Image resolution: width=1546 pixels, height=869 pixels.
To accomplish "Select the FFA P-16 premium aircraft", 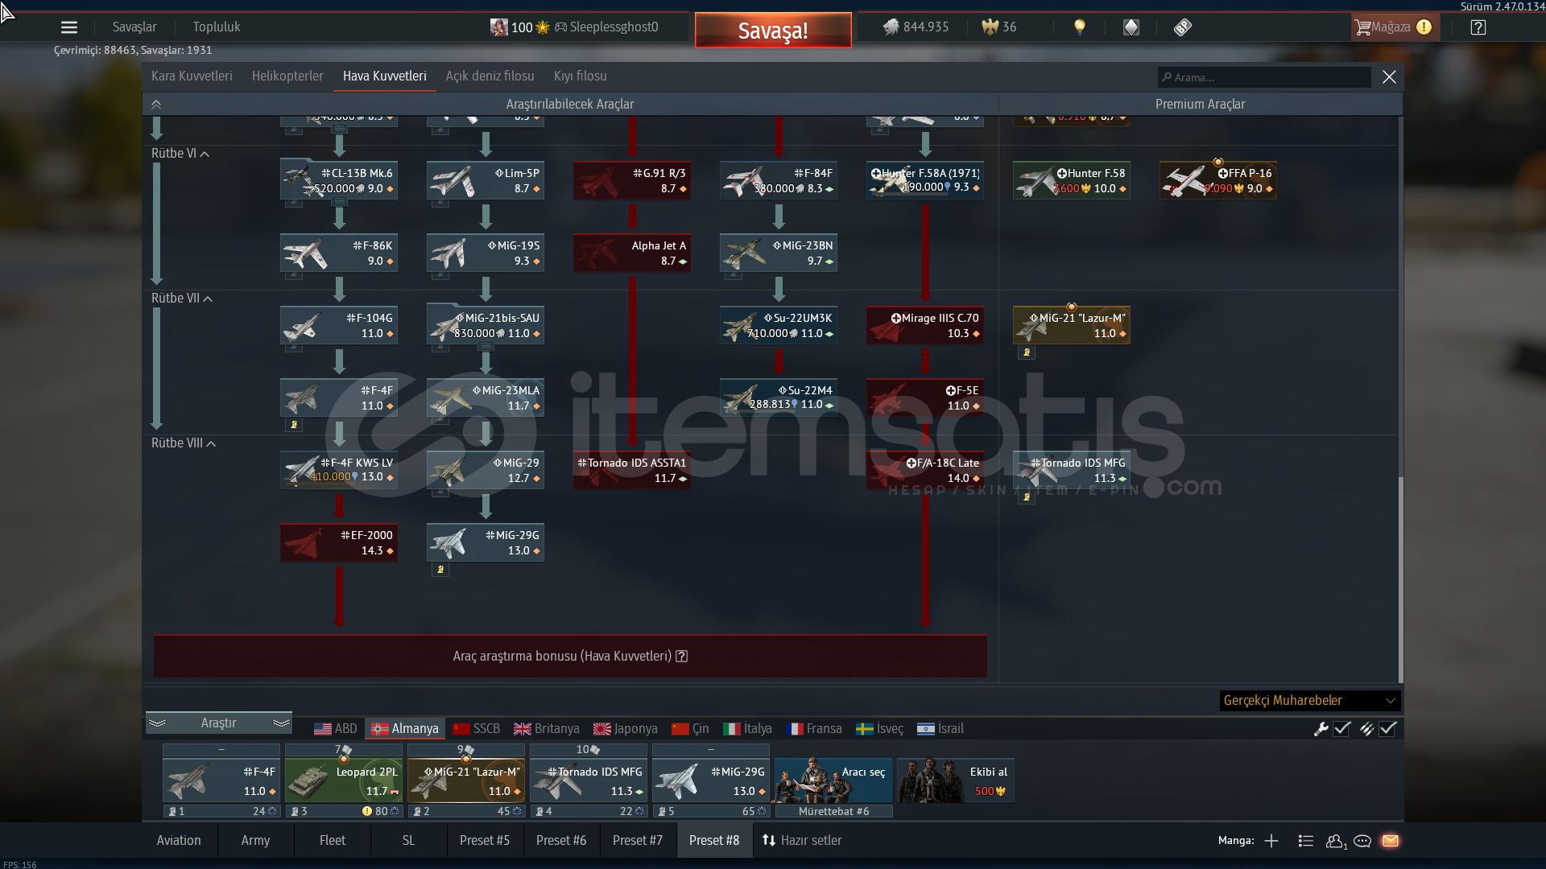I will (x=1218, y=180).
